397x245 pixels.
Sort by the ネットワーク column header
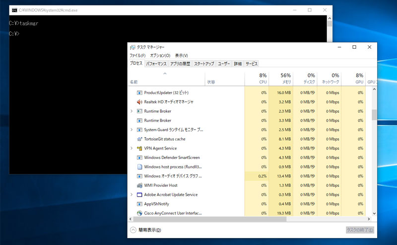pyautogui.click(x=329, y=79)
